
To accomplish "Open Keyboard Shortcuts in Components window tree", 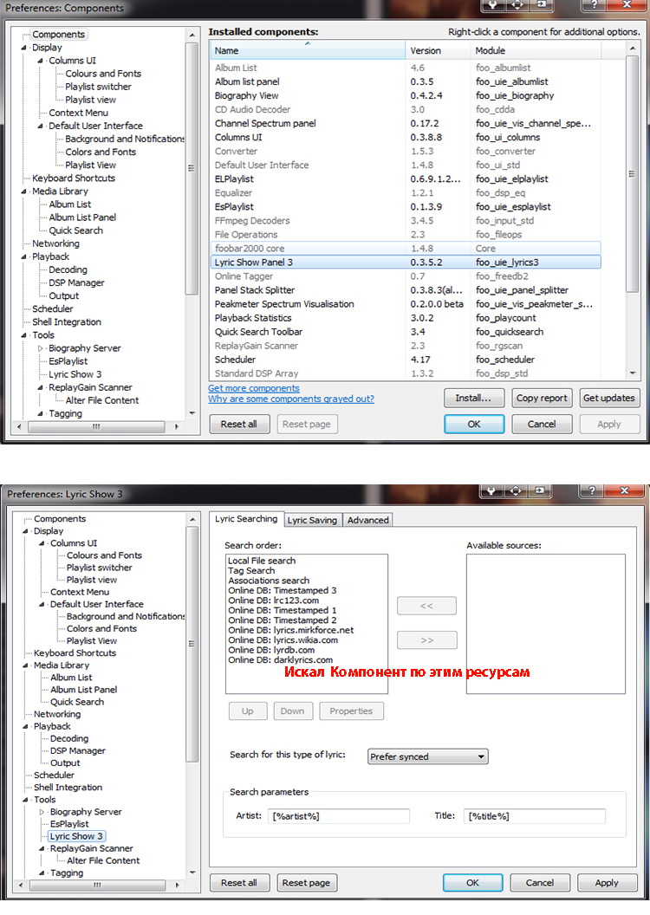I will click(x=74, y=178).
